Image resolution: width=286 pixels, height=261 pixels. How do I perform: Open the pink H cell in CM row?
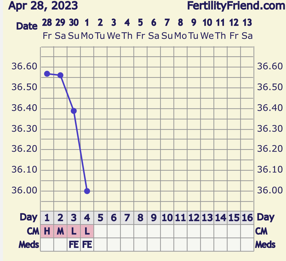click(x=47, y=231)
